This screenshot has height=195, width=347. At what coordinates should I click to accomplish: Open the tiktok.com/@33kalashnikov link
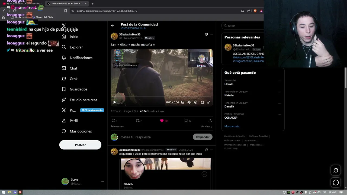[248, 57]
